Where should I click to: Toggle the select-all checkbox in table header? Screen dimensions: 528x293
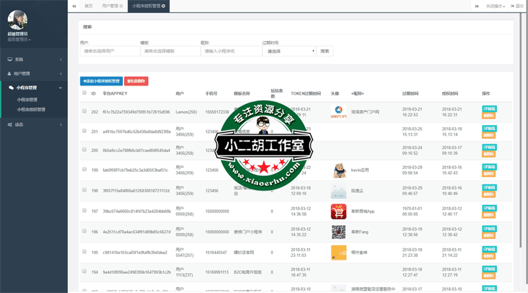click(x=84, y=93)
